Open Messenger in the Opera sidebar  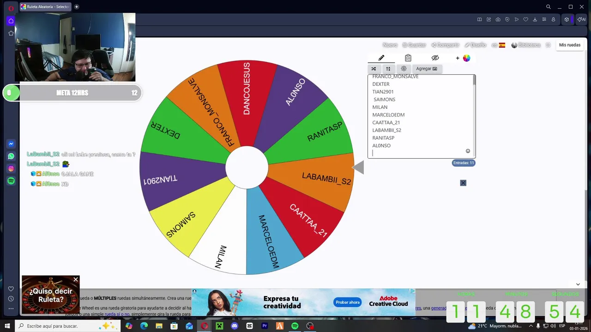click(11, 144)
